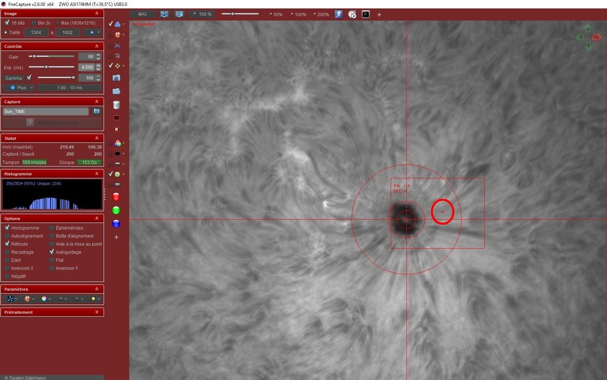Open the console terminal icon

(365, 15)
